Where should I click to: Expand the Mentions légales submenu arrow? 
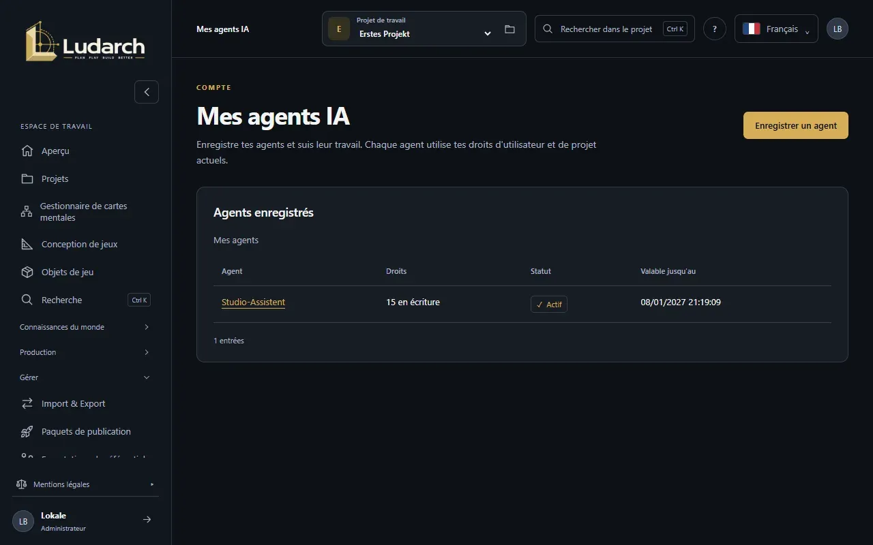152,484
